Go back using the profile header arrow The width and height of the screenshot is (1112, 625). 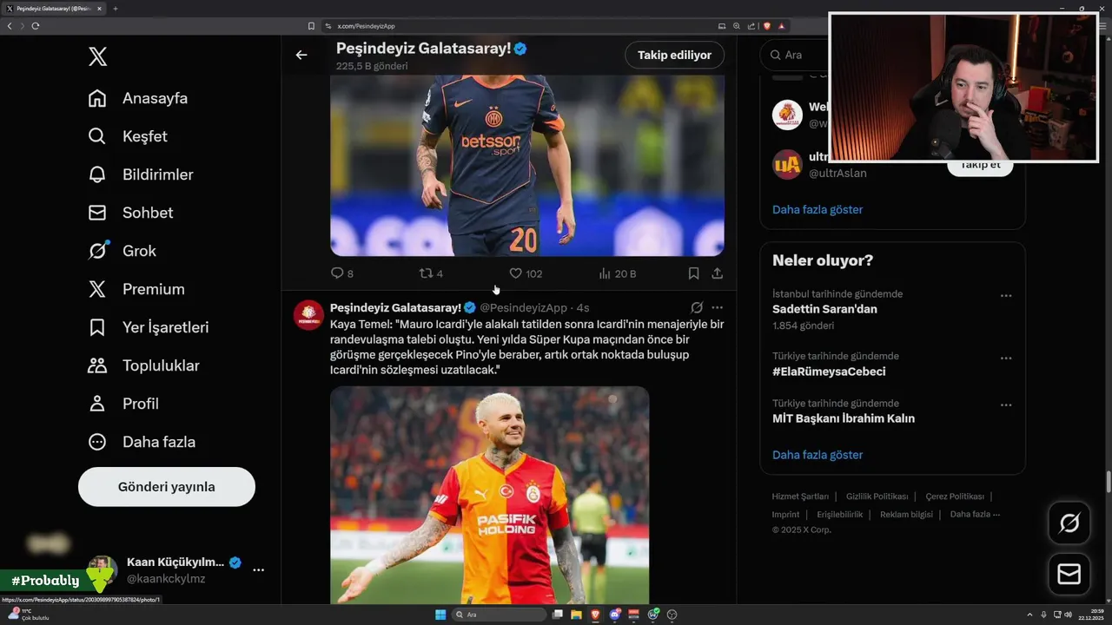pos(301,55)
